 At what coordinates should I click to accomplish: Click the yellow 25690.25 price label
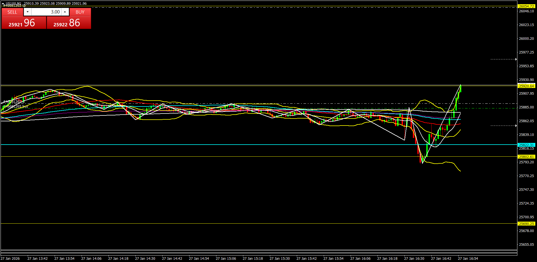coord(526,224)
